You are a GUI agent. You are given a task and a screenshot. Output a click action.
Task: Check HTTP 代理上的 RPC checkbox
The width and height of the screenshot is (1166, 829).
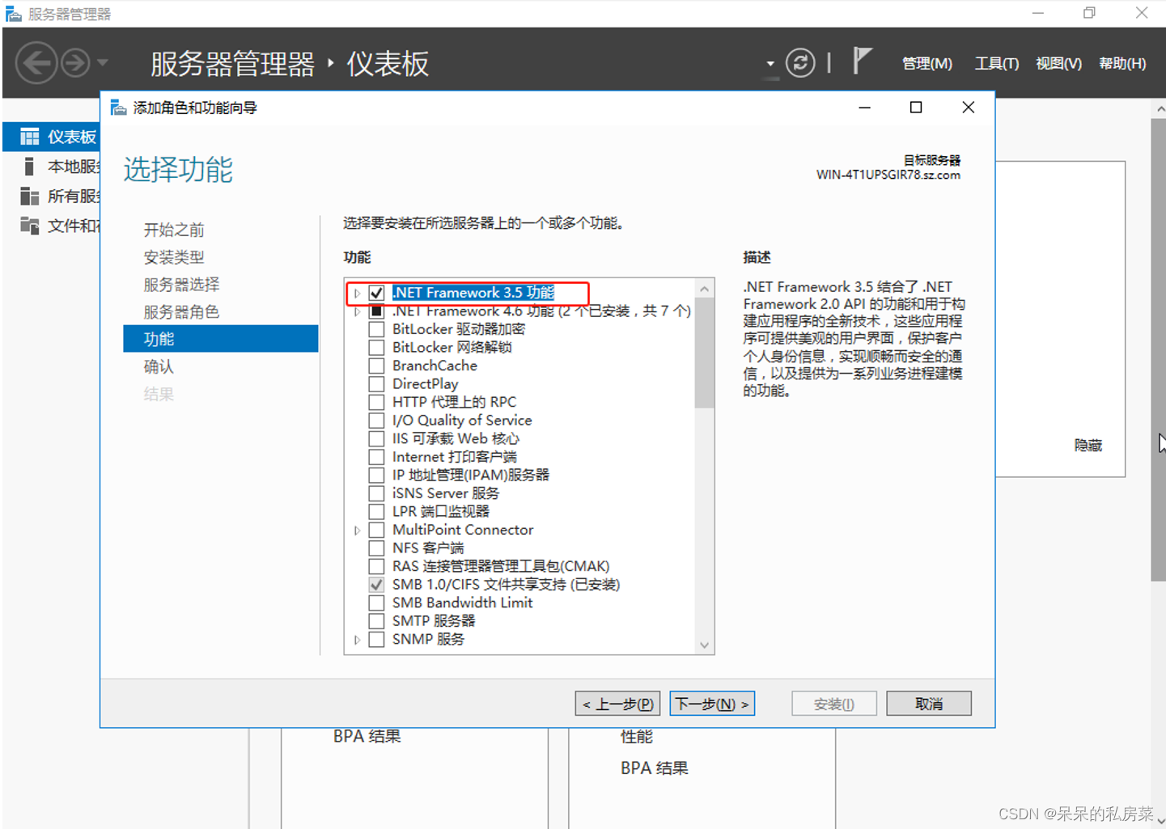pos(376,402)
